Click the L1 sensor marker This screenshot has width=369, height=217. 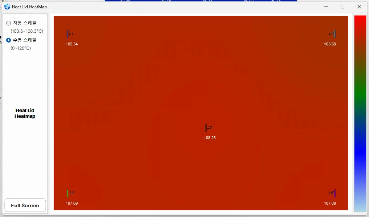(x=68, y=34)
